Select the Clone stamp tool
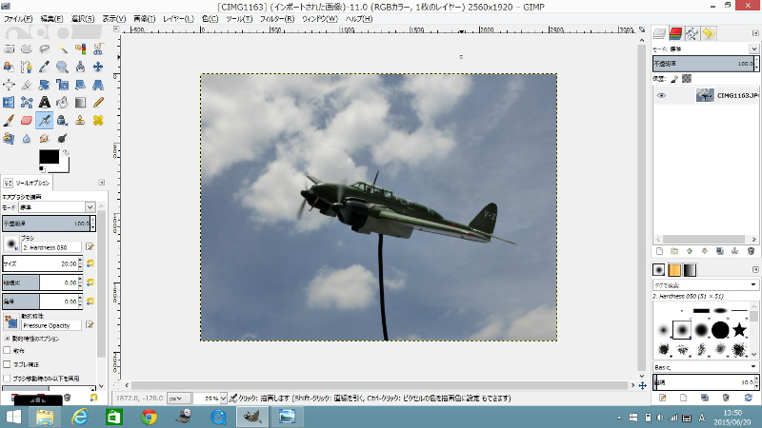This screenshot has height=428, width=762. 79,121
